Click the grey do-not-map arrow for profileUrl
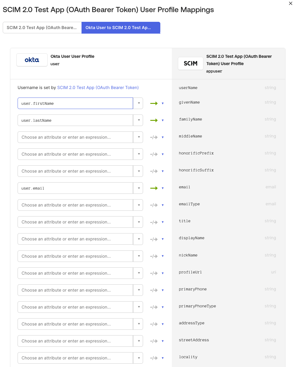 154,273
